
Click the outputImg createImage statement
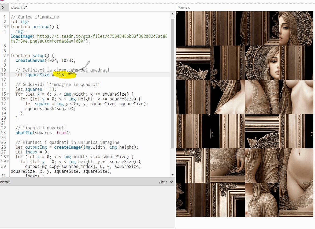tap(77, 147)
